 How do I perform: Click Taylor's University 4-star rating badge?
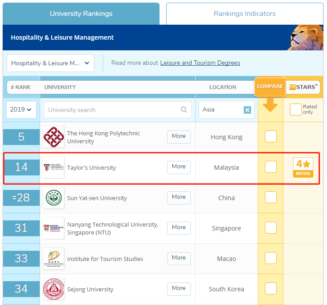pos(303,167)
